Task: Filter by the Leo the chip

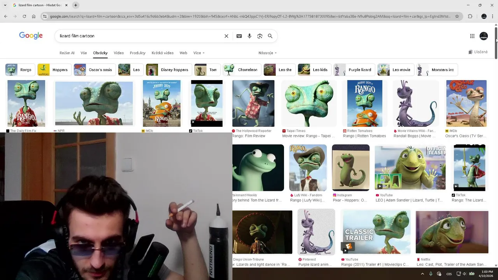Action: point(279,70)
